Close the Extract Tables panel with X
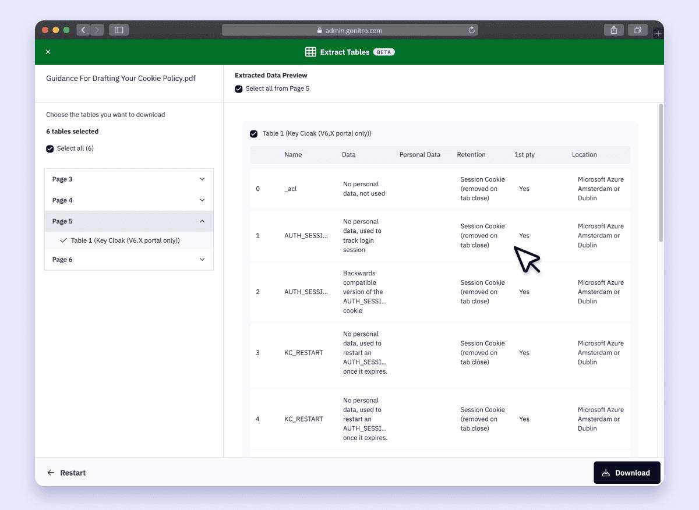Screen dimensions: 699x510 [48, 52]
